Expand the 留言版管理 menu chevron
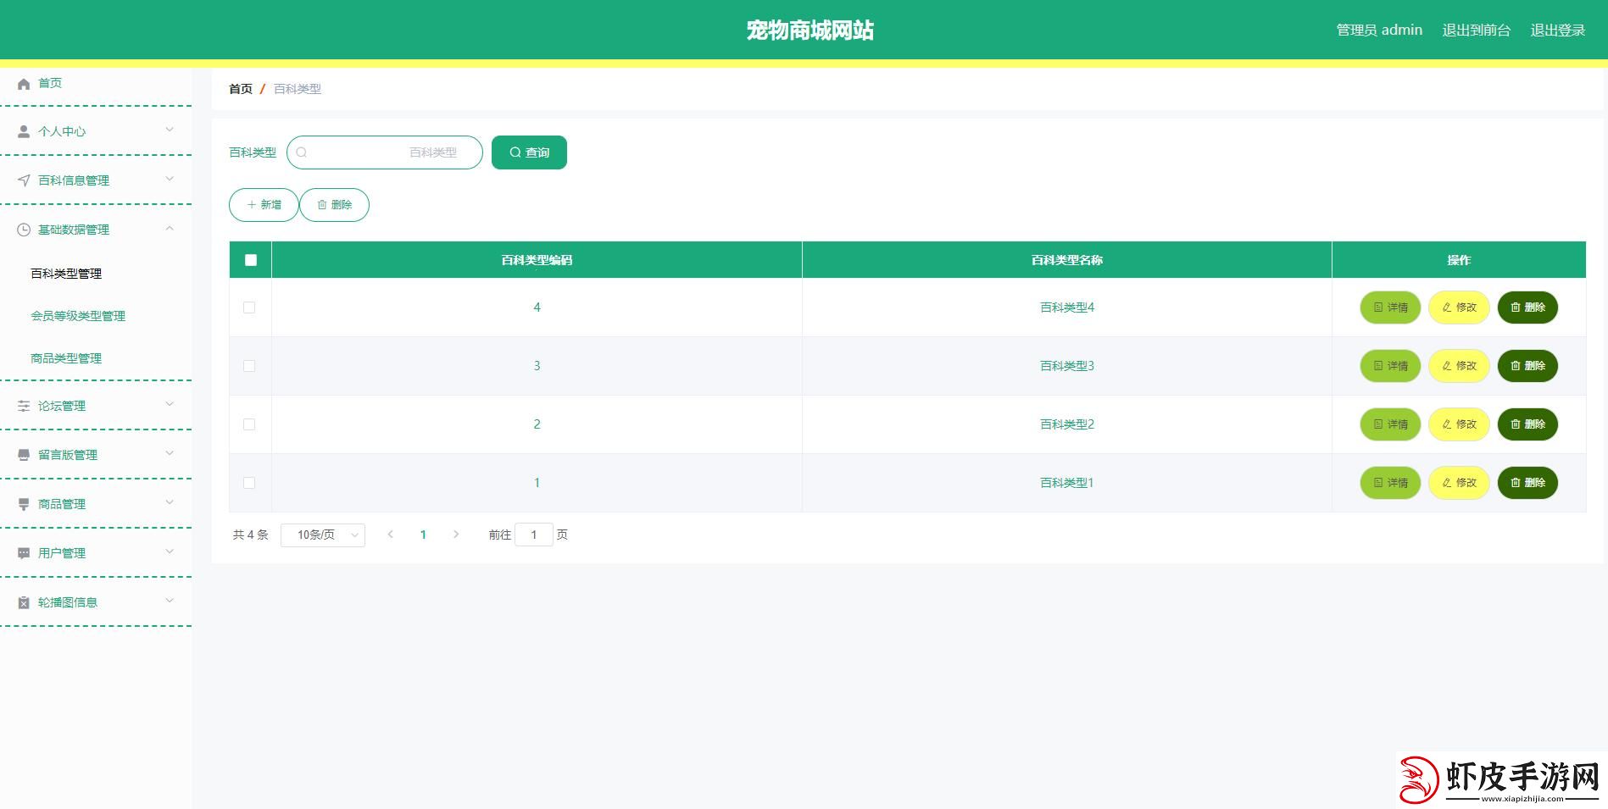This screenshot has height=809, width=1608. click(x=170, y=453)
